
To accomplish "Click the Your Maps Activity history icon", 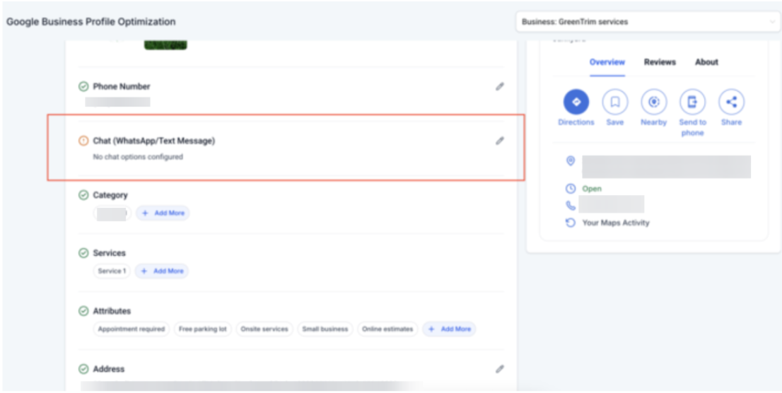I will 571,223.
